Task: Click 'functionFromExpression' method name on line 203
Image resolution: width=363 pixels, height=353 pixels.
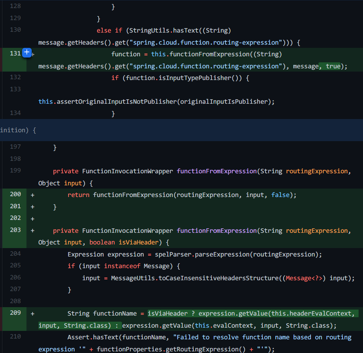Action: point(217,231)
